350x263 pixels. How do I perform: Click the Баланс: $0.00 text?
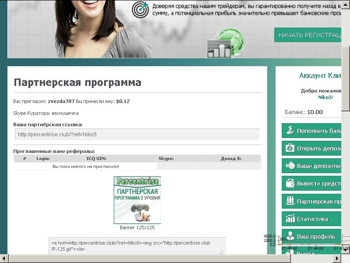pos(304,112)
